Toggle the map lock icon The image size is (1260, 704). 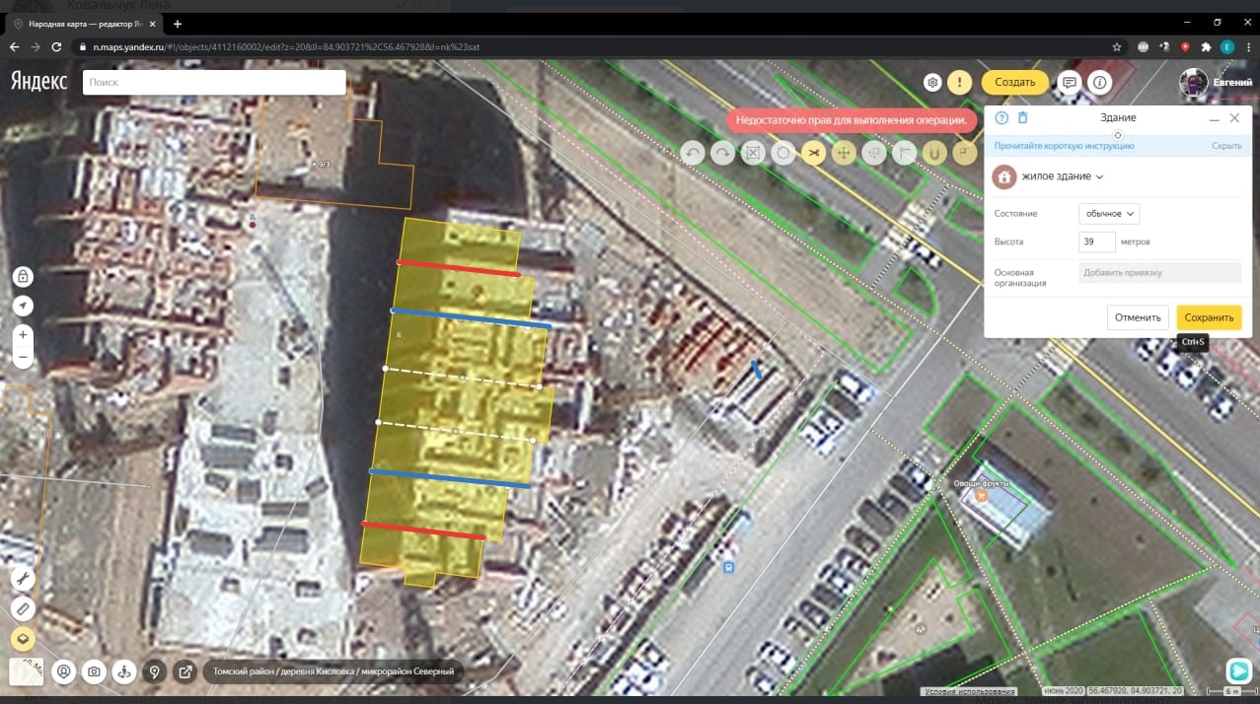point(23,277)
